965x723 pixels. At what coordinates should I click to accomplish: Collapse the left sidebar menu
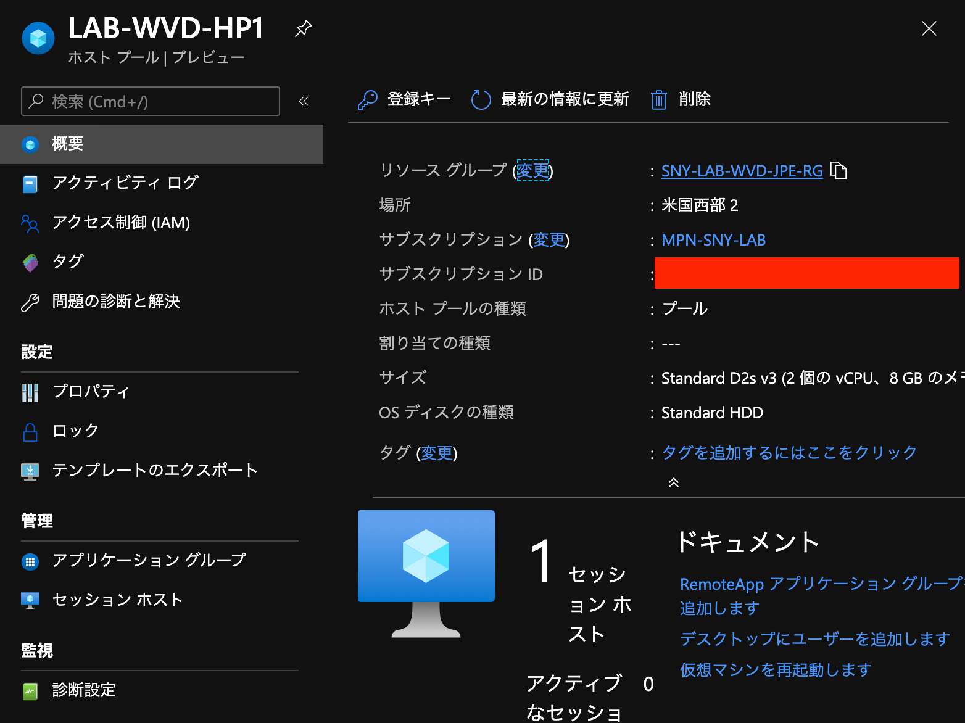tap(304, 101)
